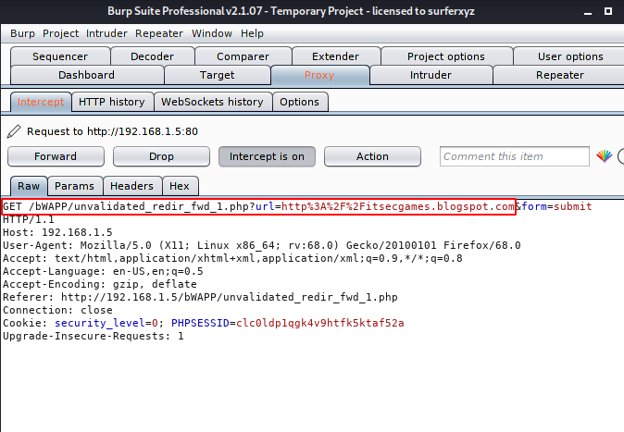This screenshot has height=432, width=624.
Task: Open the rainbow highlight color picker
Action: [605, 156]
